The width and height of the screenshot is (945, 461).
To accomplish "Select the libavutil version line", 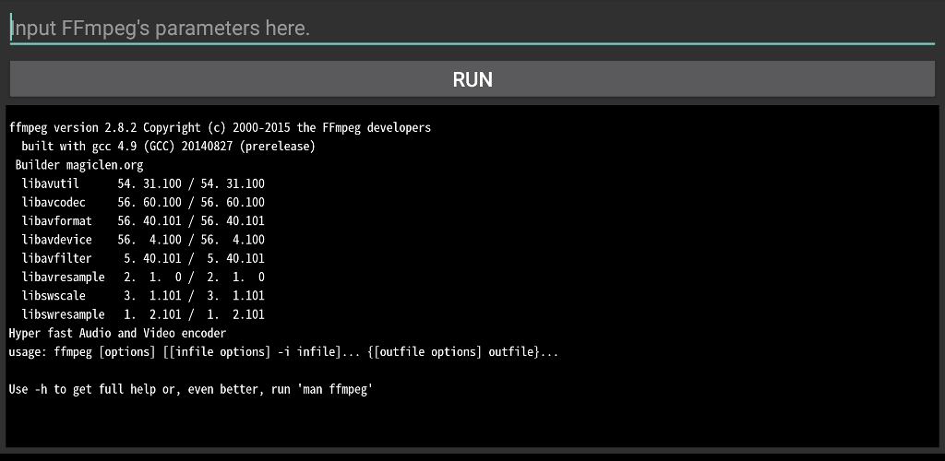I will click(x=143, y=183).
